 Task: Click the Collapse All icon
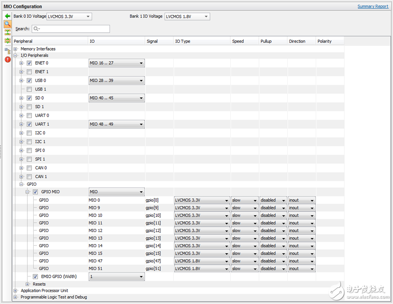7,32
